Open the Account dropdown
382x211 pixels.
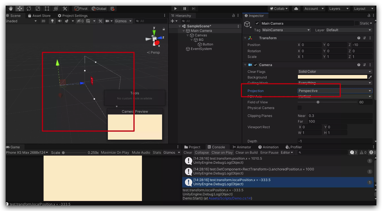314,9
